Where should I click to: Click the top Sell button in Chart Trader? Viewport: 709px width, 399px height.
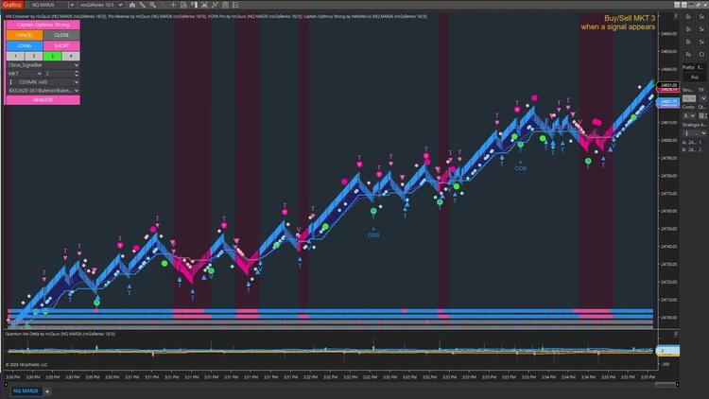701,17
